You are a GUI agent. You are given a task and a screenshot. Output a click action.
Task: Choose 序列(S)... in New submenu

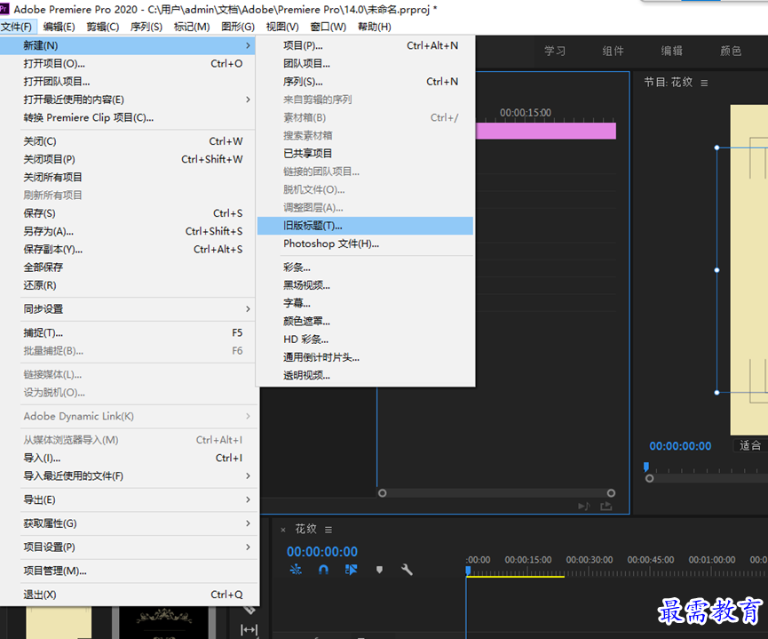[366, 82]
